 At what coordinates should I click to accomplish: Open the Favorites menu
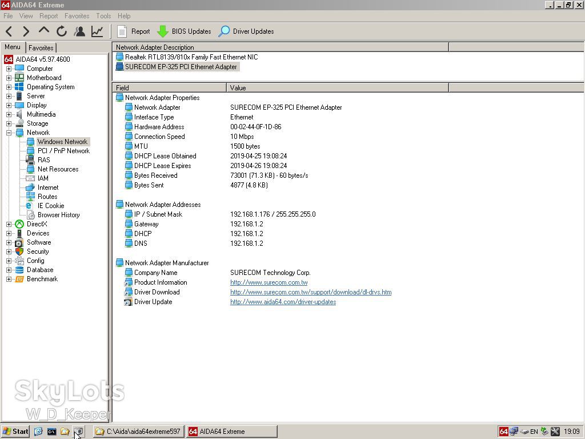[x=77, y=16]
